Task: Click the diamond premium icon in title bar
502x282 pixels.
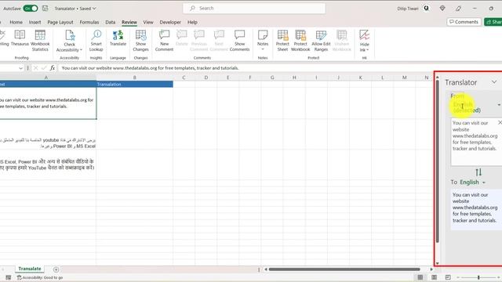Action: 442,9
